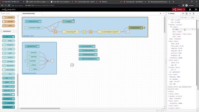
Task: Switch to the sidebar help tab icon
Action: pos(183,13)
